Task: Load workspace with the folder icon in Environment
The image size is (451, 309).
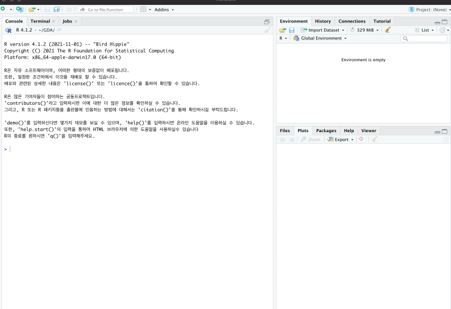Action: pos(282,30)
